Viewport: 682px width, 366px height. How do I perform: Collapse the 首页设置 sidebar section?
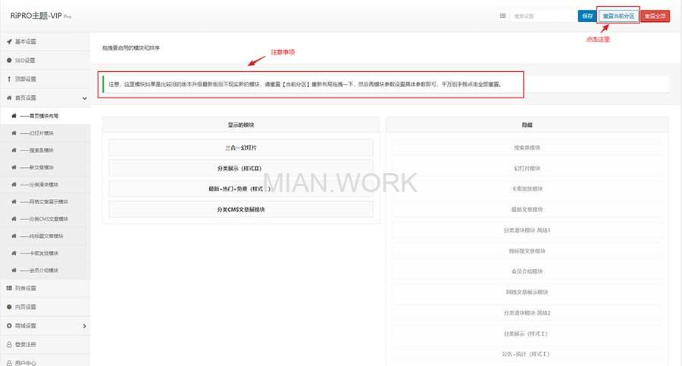[x=84, y=98]
